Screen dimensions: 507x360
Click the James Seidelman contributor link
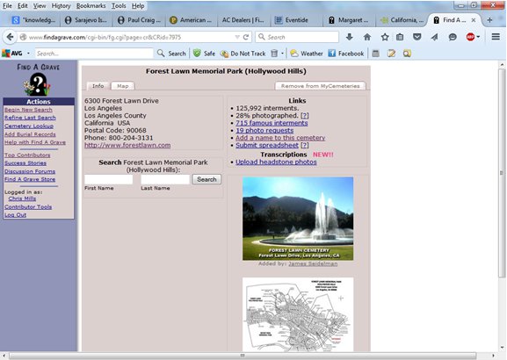click(x=313, y=263)
